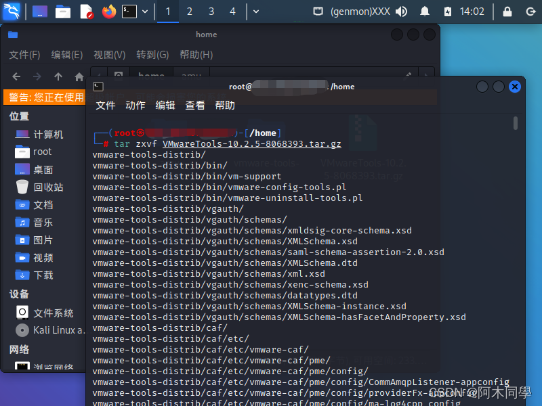
Task: Click the 14:02 clock
Action: [x=472, y=12]
